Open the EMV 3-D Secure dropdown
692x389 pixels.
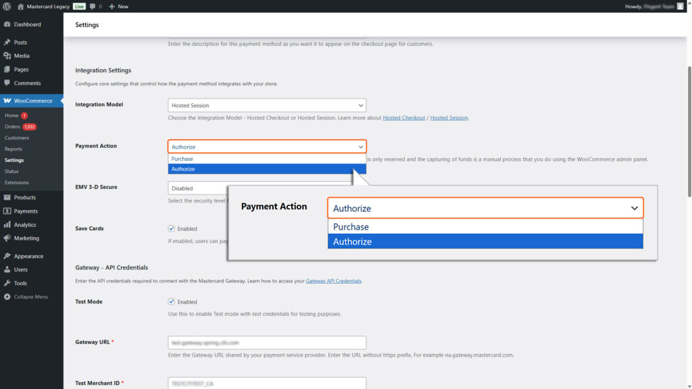[203, 187]
